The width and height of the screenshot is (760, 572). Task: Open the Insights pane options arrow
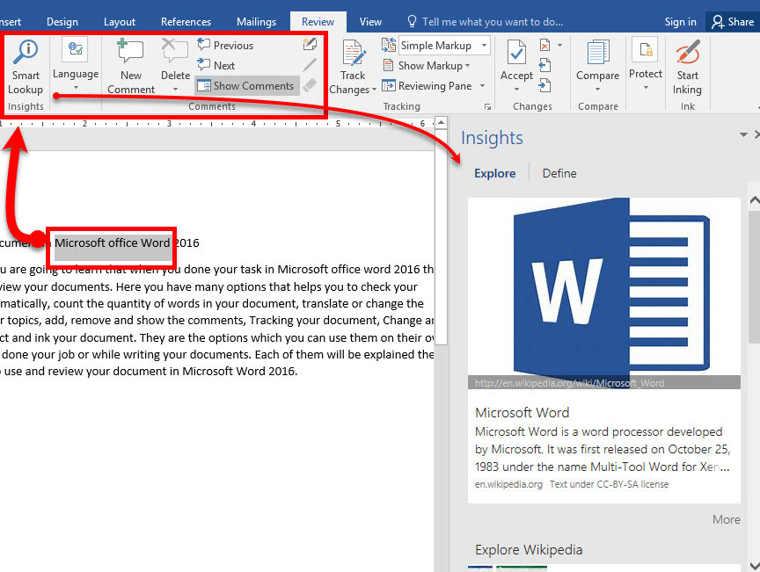(743, 134)
